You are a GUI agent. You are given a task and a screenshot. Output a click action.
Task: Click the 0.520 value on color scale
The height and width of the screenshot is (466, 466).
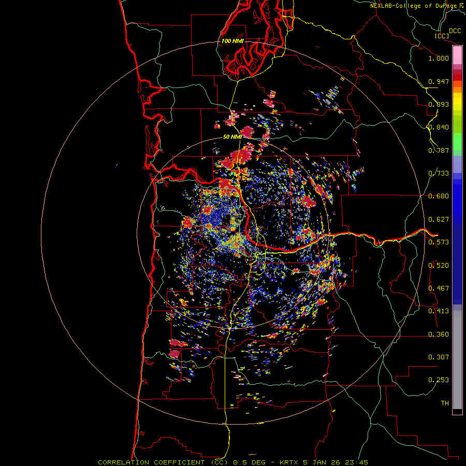coord(439,266)
